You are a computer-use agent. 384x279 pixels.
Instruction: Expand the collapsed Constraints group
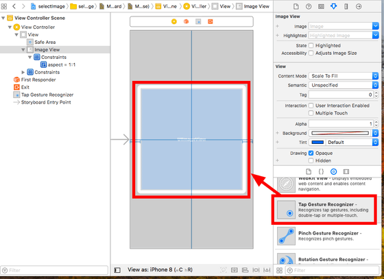point(23,72)
